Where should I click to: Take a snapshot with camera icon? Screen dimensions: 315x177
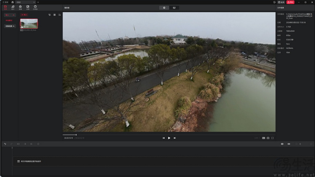(268, 138)
